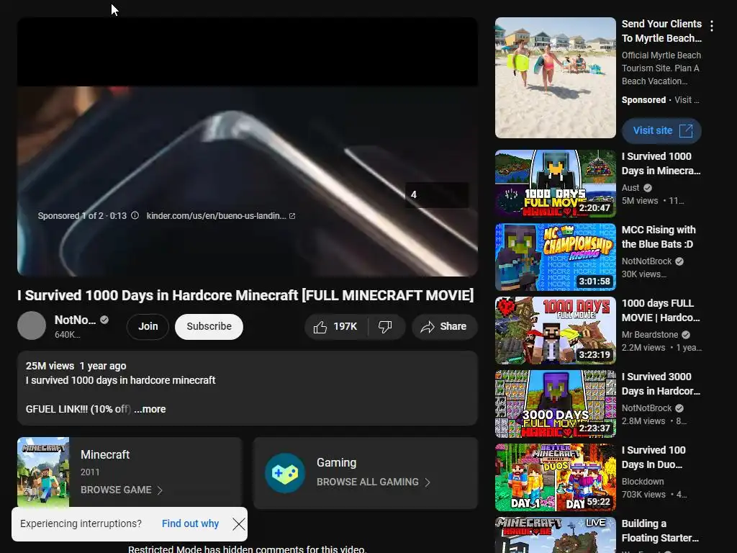The image size is (737, 553).
Task: Open three-dot menu on Myrtle Beach ad
Action: pyautogui.click(x=712, y=26)
